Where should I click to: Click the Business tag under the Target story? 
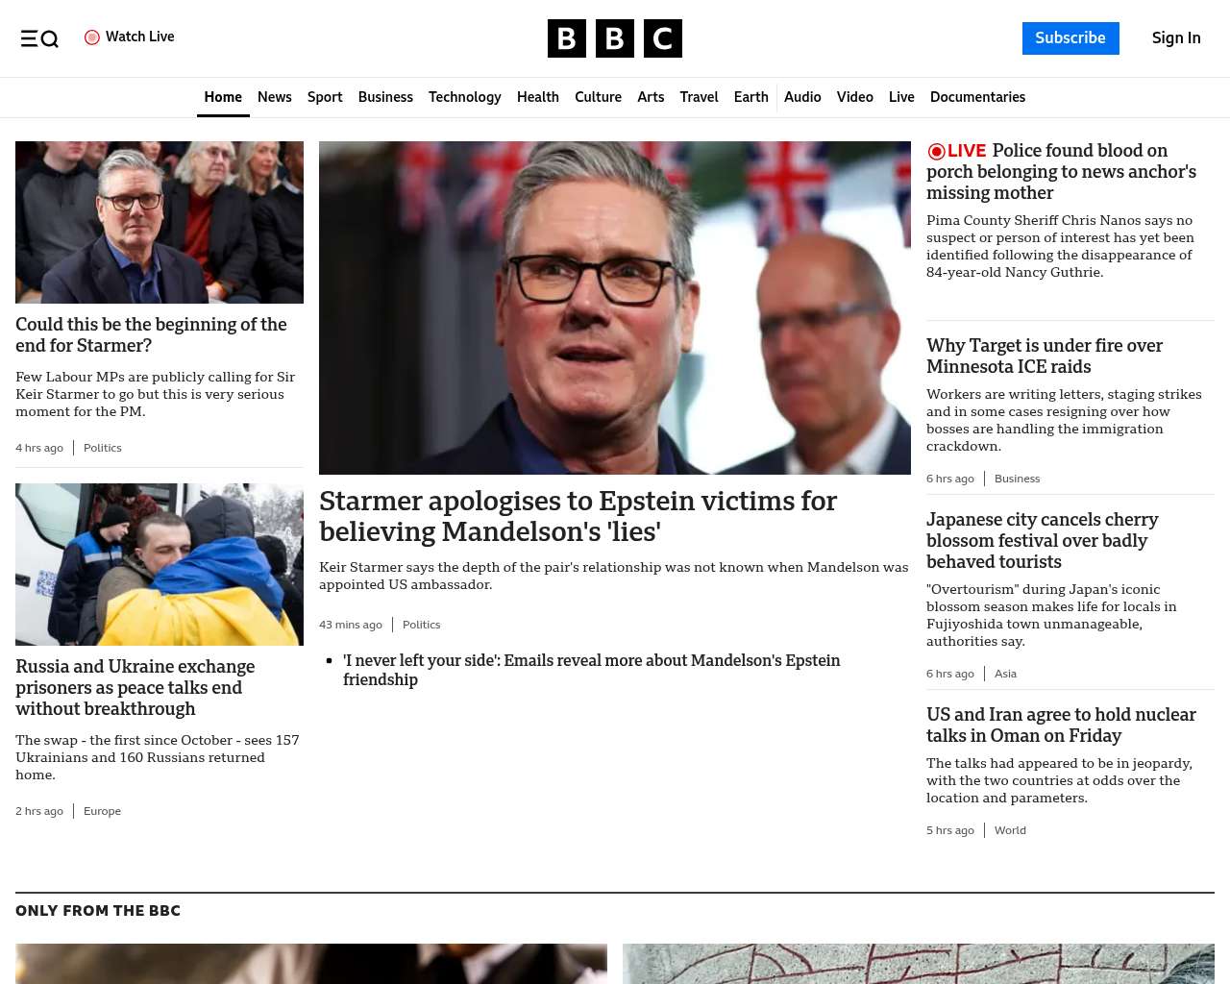(x=1017, y=479)
